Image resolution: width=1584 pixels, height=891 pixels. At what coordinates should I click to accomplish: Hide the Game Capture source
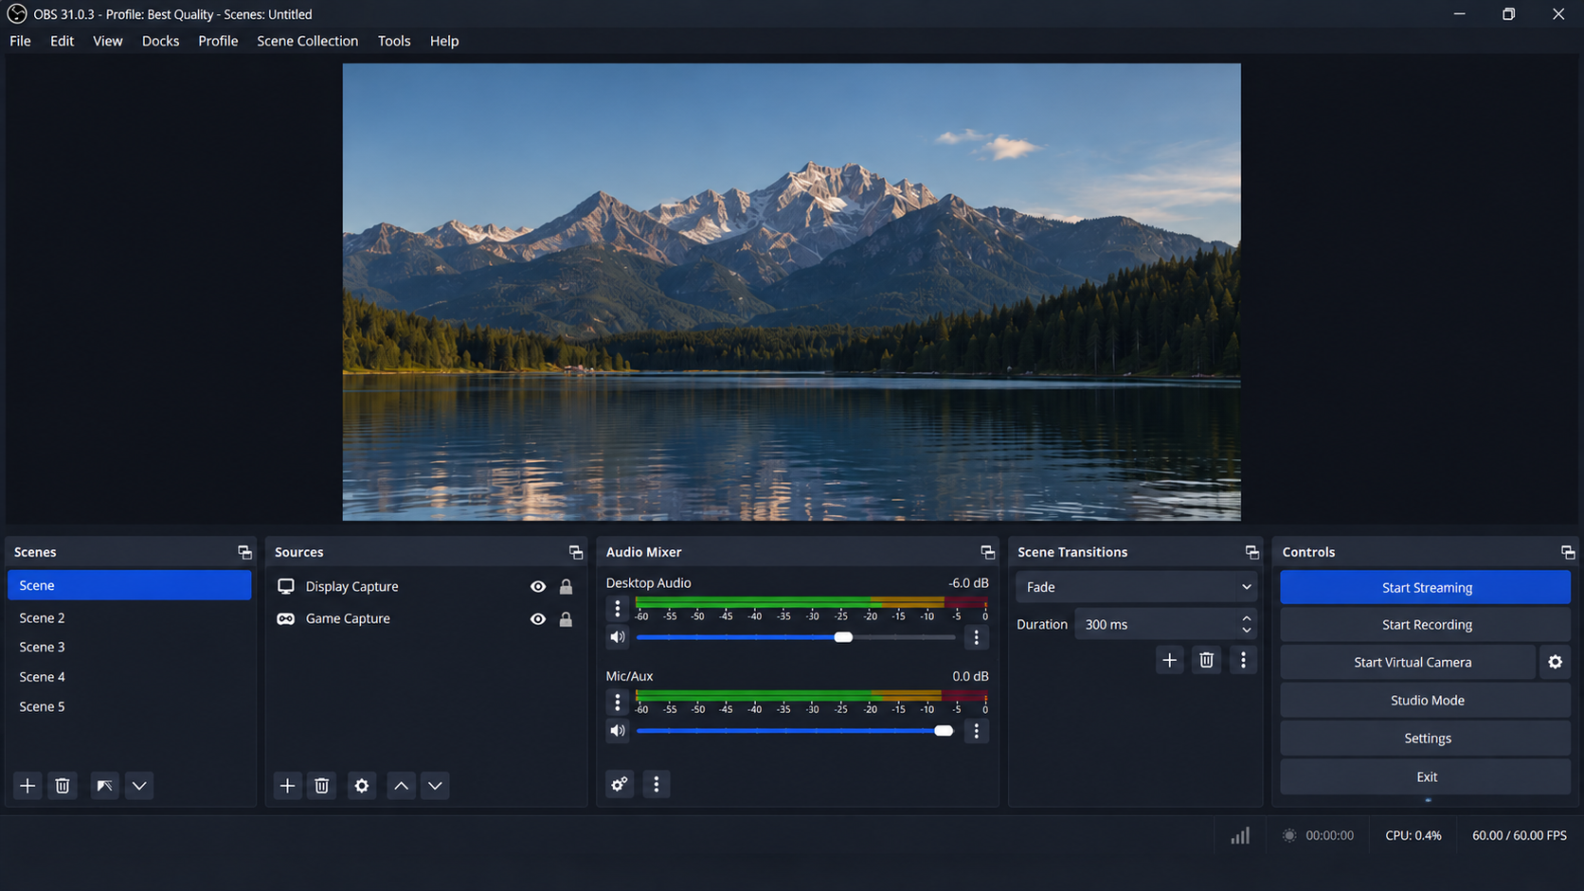(x=538, y=619)
